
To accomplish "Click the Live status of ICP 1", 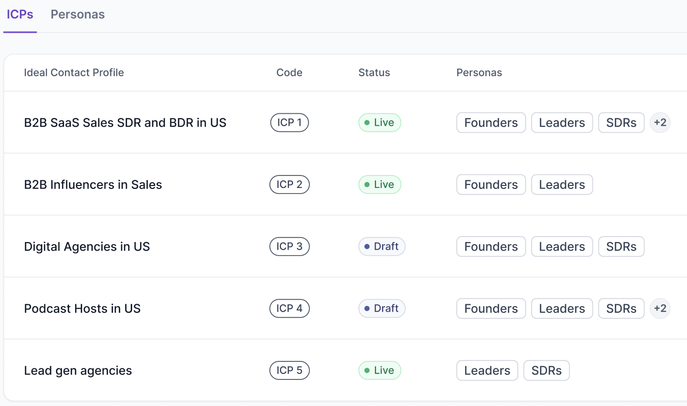I will 380,123.
